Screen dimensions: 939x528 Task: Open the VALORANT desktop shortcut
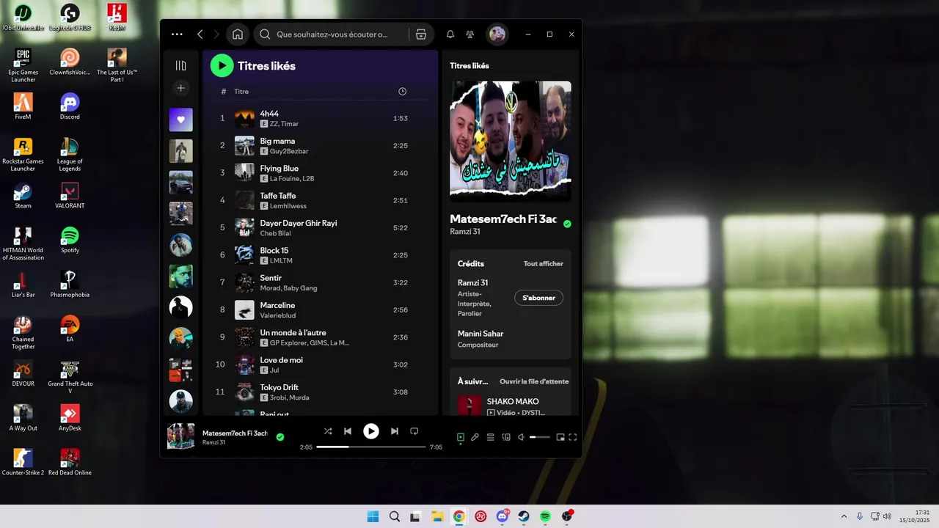tap(70, 195)
